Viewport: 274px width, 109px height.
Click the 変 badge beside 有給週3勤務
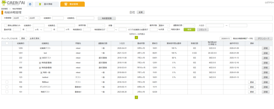(40, 63)
